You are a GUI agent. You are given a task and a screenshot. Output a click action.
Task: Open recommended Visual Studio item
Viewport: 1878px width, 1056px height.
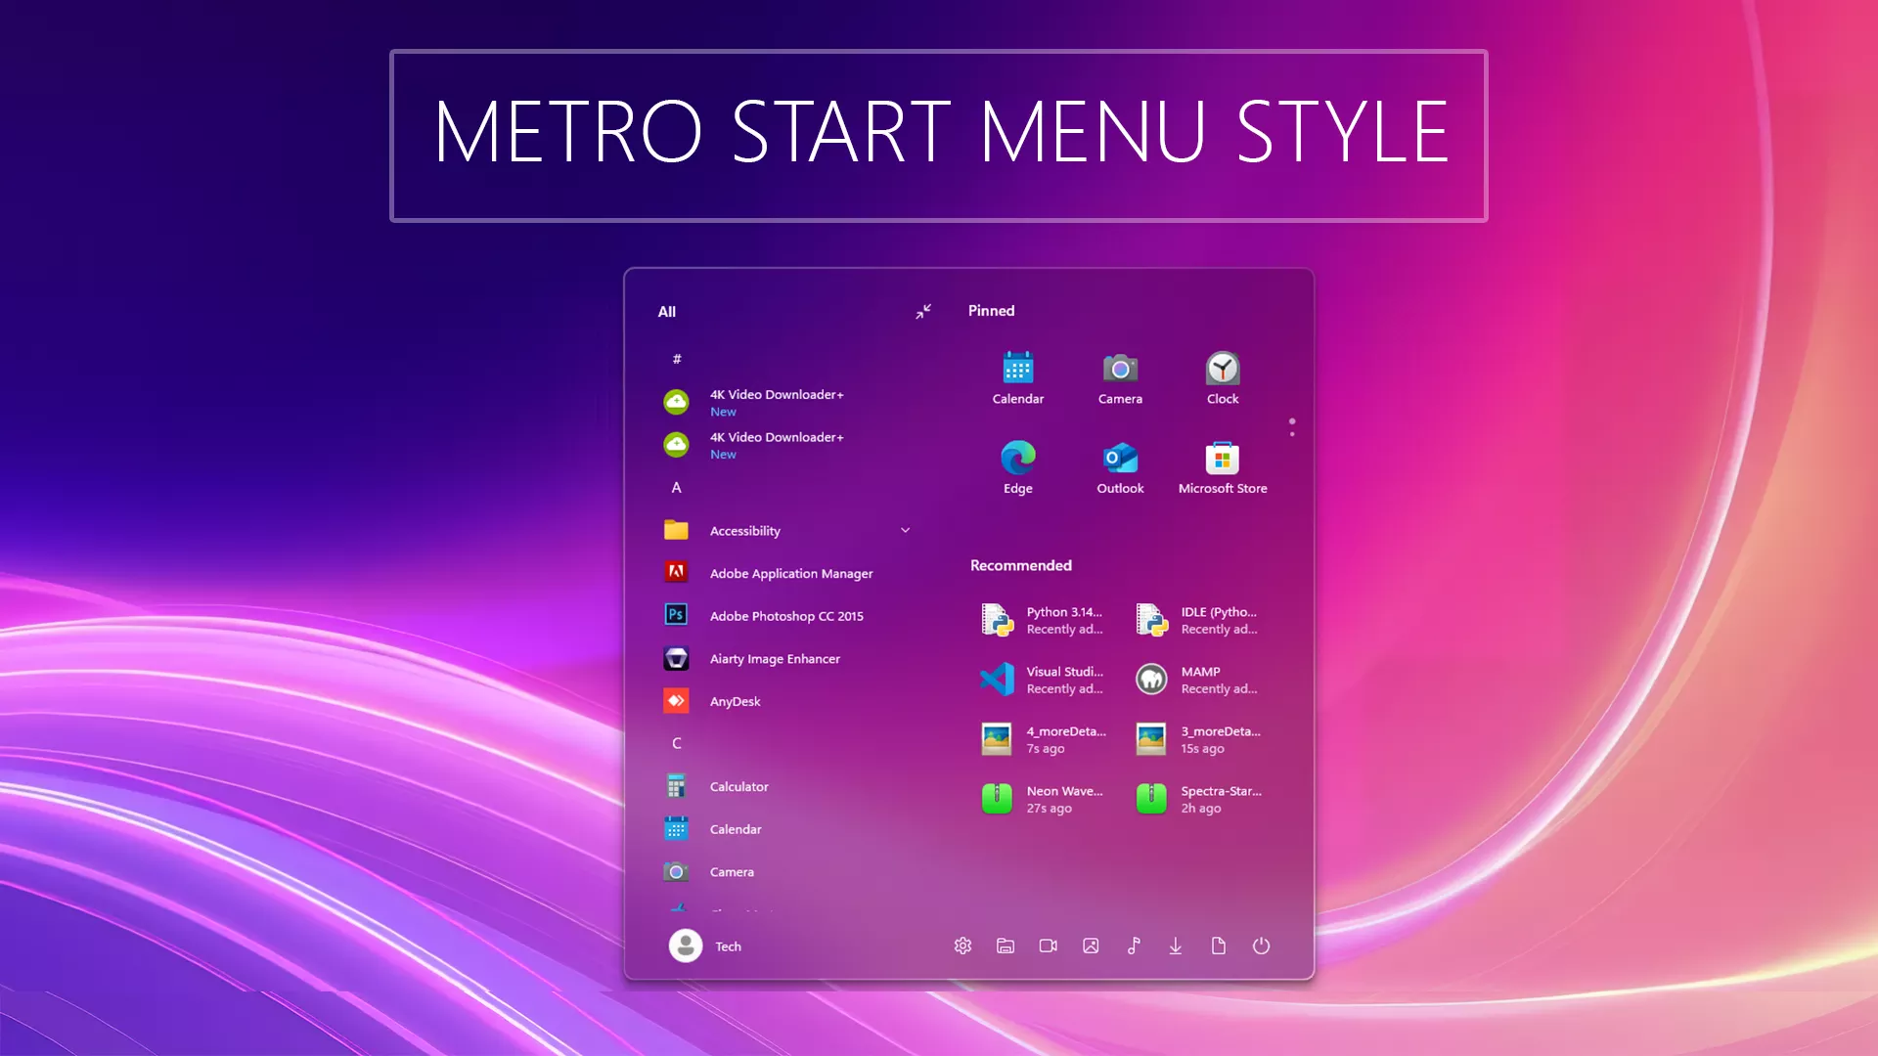point(1043,680)
